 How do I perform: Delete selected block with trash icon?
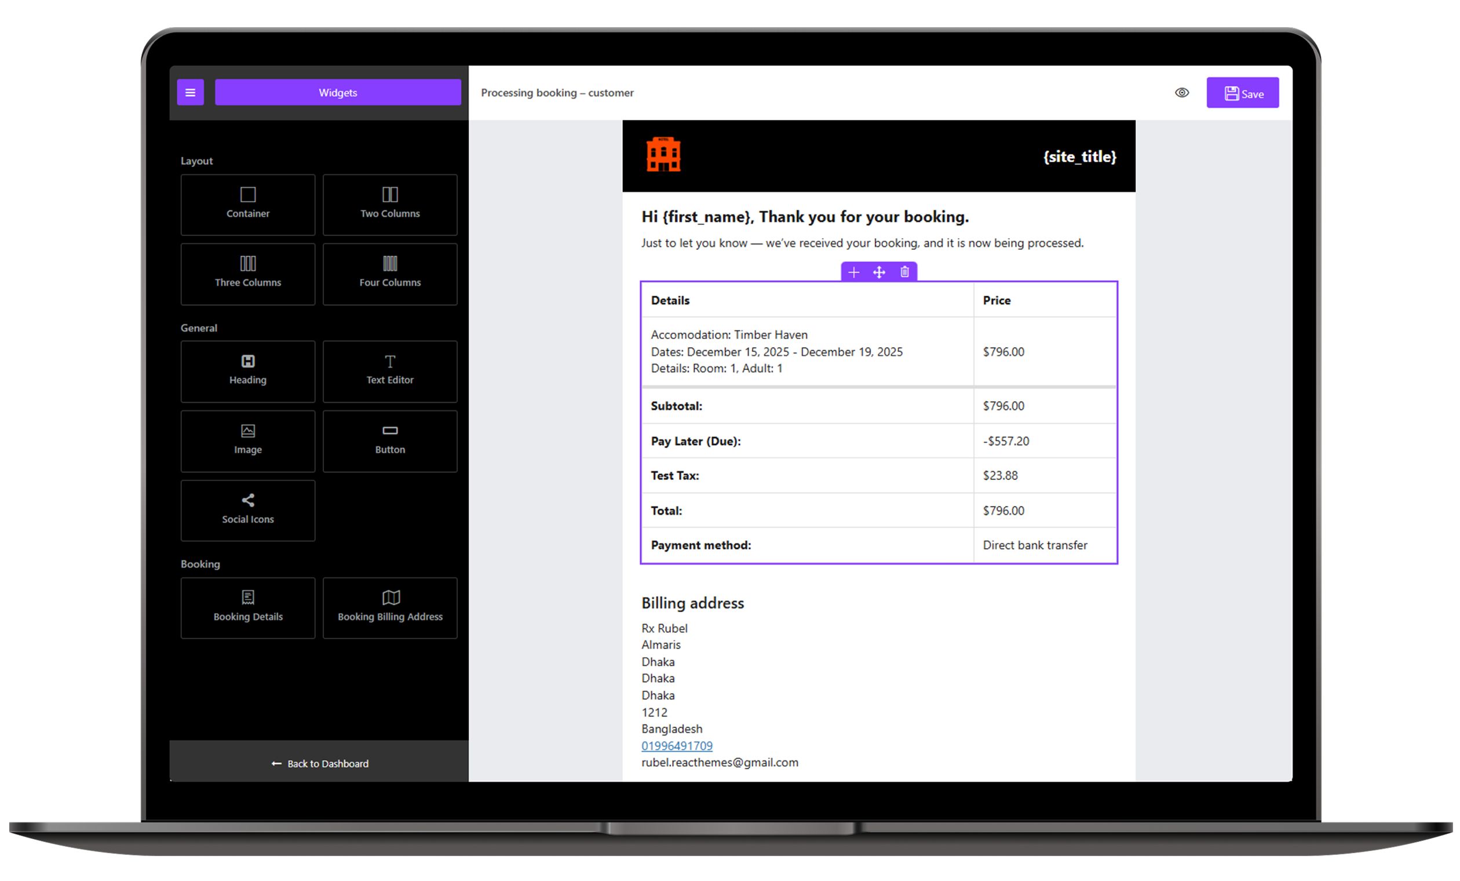(x=904, y=272)
